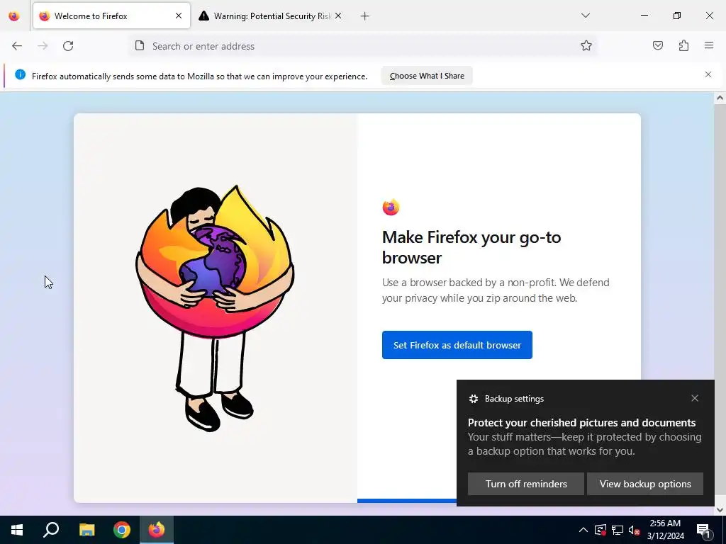The height and width of the screenshot is (544, 726).
Task: Click the Choose What I Share button
Action: pyautogui.click(x=427, y=76)
